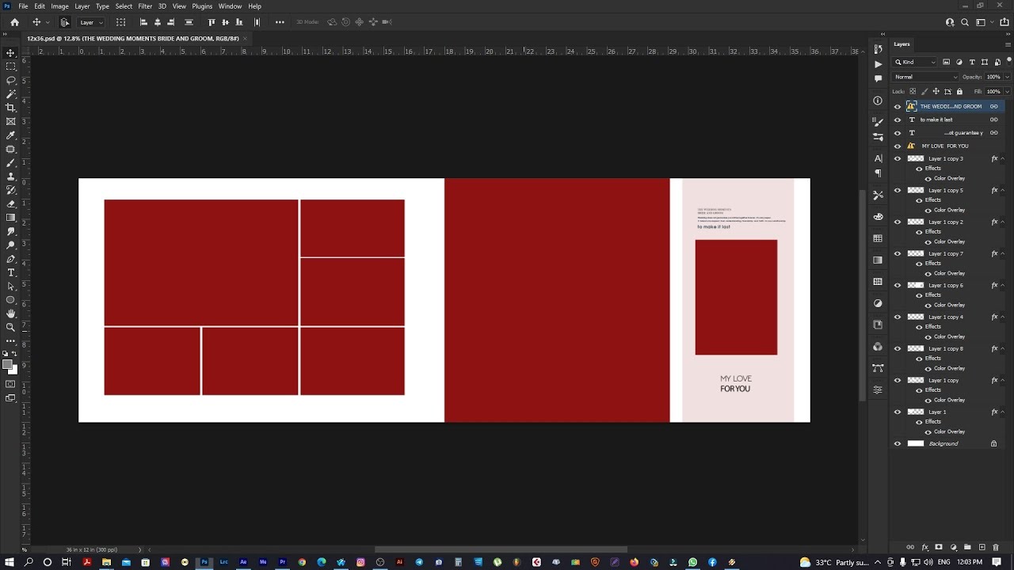Collapse effects of Layer 1 copy 8
Screen dimensions: 1014x570
pos(1003,348)
